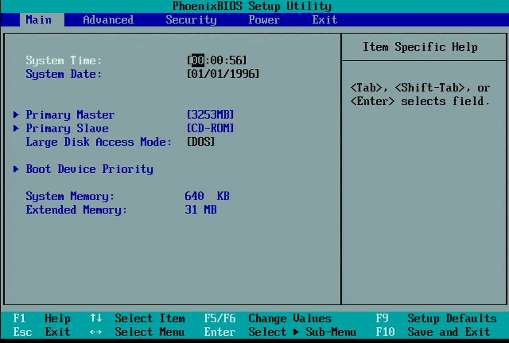Image resolution: width=509 pixels, height=343 pixels.
Task: Click F5/F6 Change Values in the footer
Action: point(268,318)
